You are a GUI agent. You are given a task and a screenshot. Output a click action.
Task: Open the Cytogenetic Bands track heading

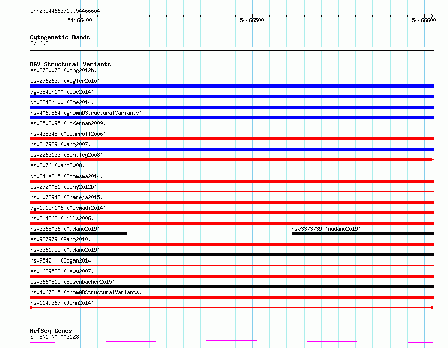click(x=60, y=37)
